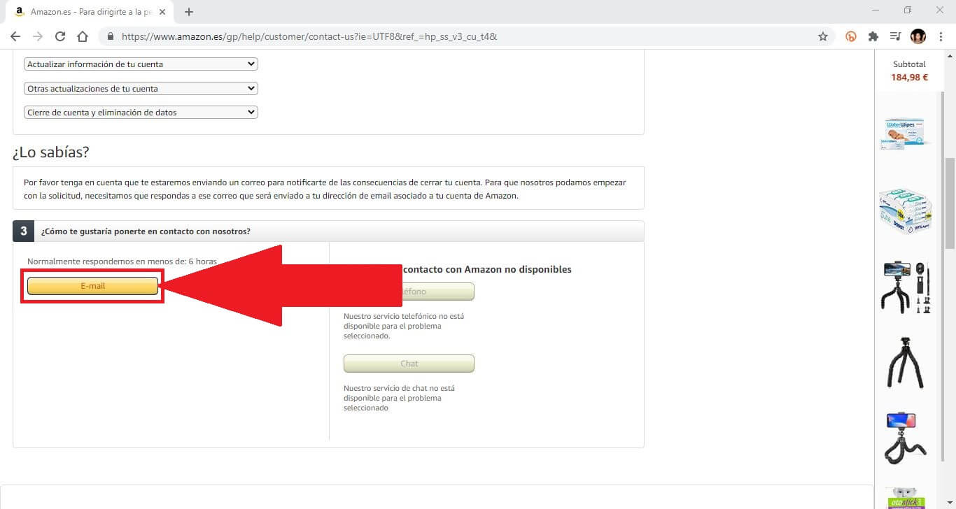Bookmark this page with the star
The width and height of the screenshot is (956, 509).
(823, 36)
